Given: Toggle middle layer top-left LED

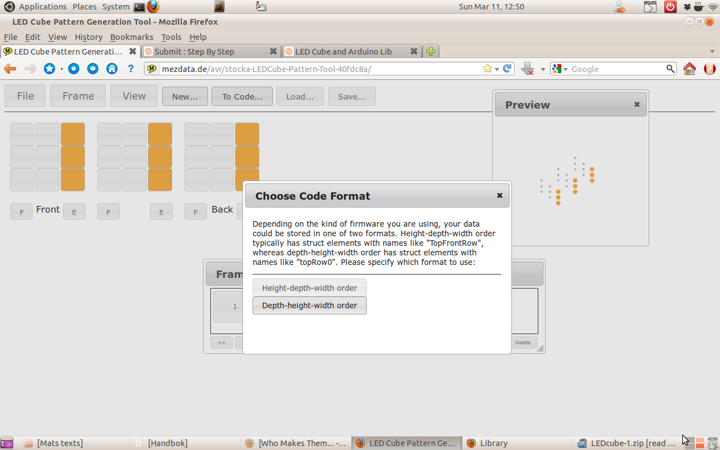Looking at the screenshot, I should [109, 134].
